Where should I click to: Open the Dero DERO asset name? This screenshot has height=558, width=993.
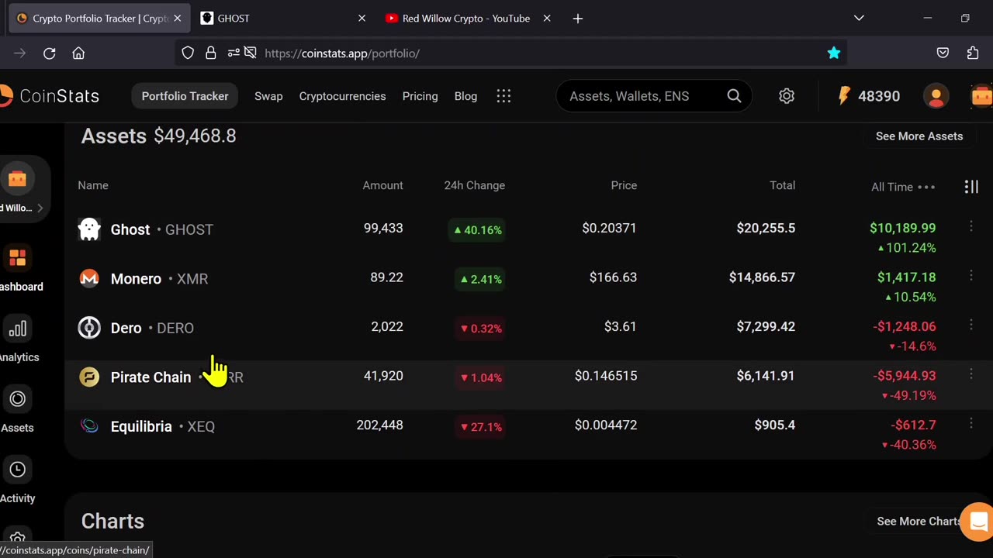coord(152,328)
